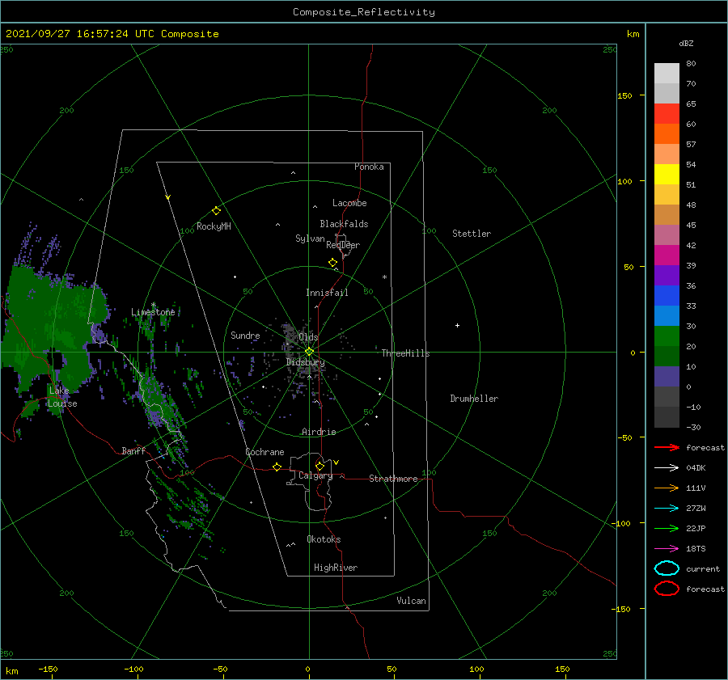
Task: Click the HighRiver label
Action: [336, 568]
